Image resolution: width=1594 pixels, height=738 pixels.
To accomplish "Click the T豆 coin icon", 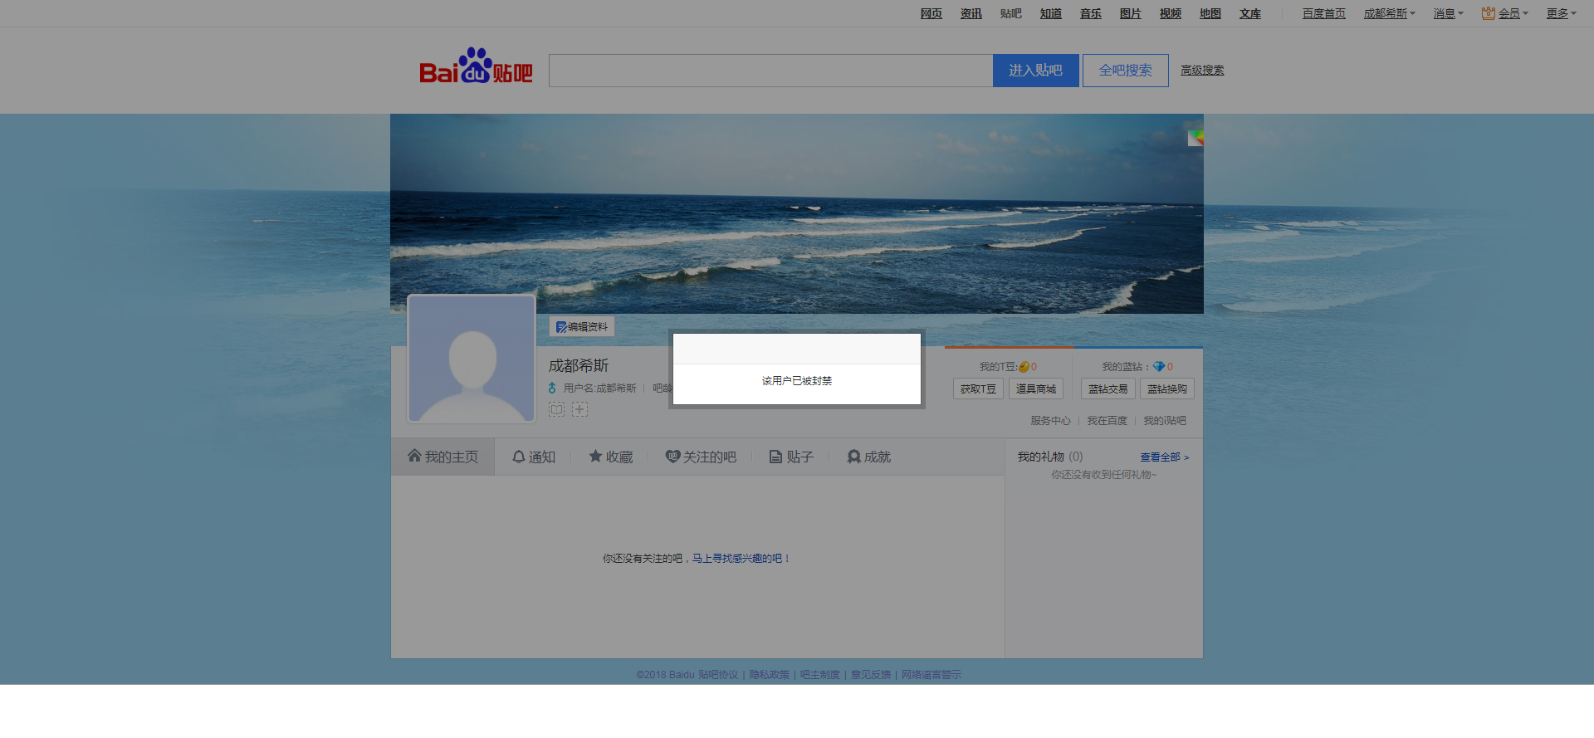I will [1024, 367].
